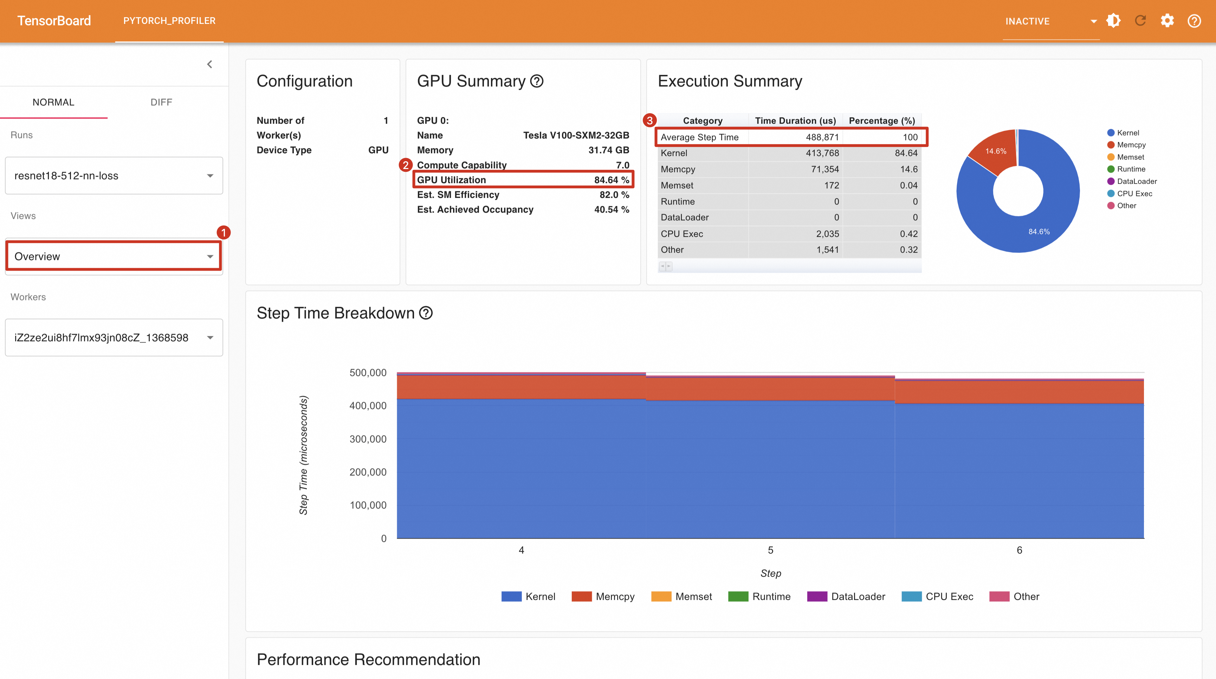Image resolution: width=1216 pixels, height=679 pixels.
Task: Select the Average Step Time row
Action: (789, 137)
